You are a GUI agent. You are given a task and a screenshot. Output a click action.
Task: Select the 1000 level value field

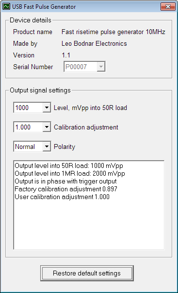(x=28, y=108)
